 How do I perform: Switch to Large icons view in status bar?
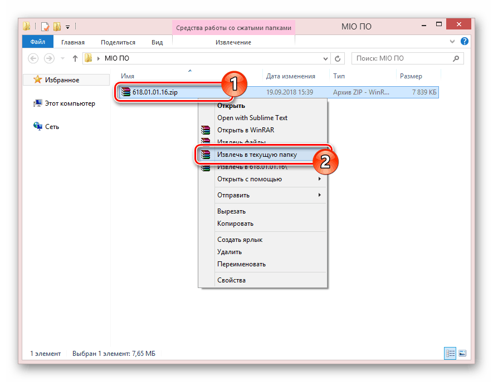[x=461, y=353]
